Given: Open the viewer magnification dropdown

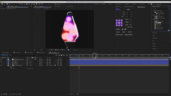Looking at the screenshot, I should (x=36, y=50).
